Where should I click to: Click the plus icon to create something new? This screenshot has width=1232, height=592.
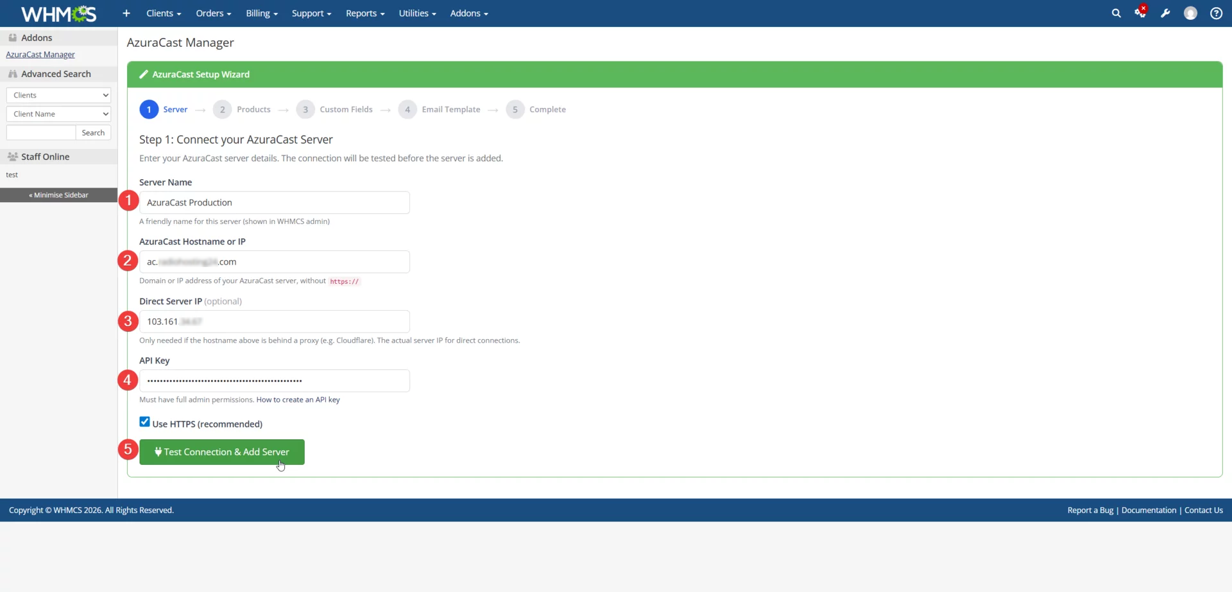click(126, 13)
